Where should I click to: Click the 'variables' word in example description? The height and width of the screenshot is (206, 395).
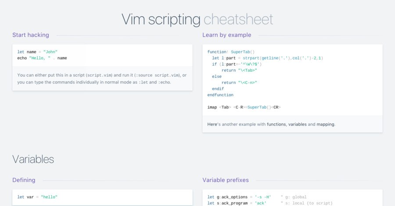(297, 124)
